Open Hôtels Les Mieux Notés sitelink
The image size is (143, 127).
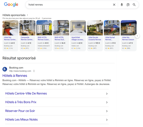pyautogui.click(x=22, y=119)
